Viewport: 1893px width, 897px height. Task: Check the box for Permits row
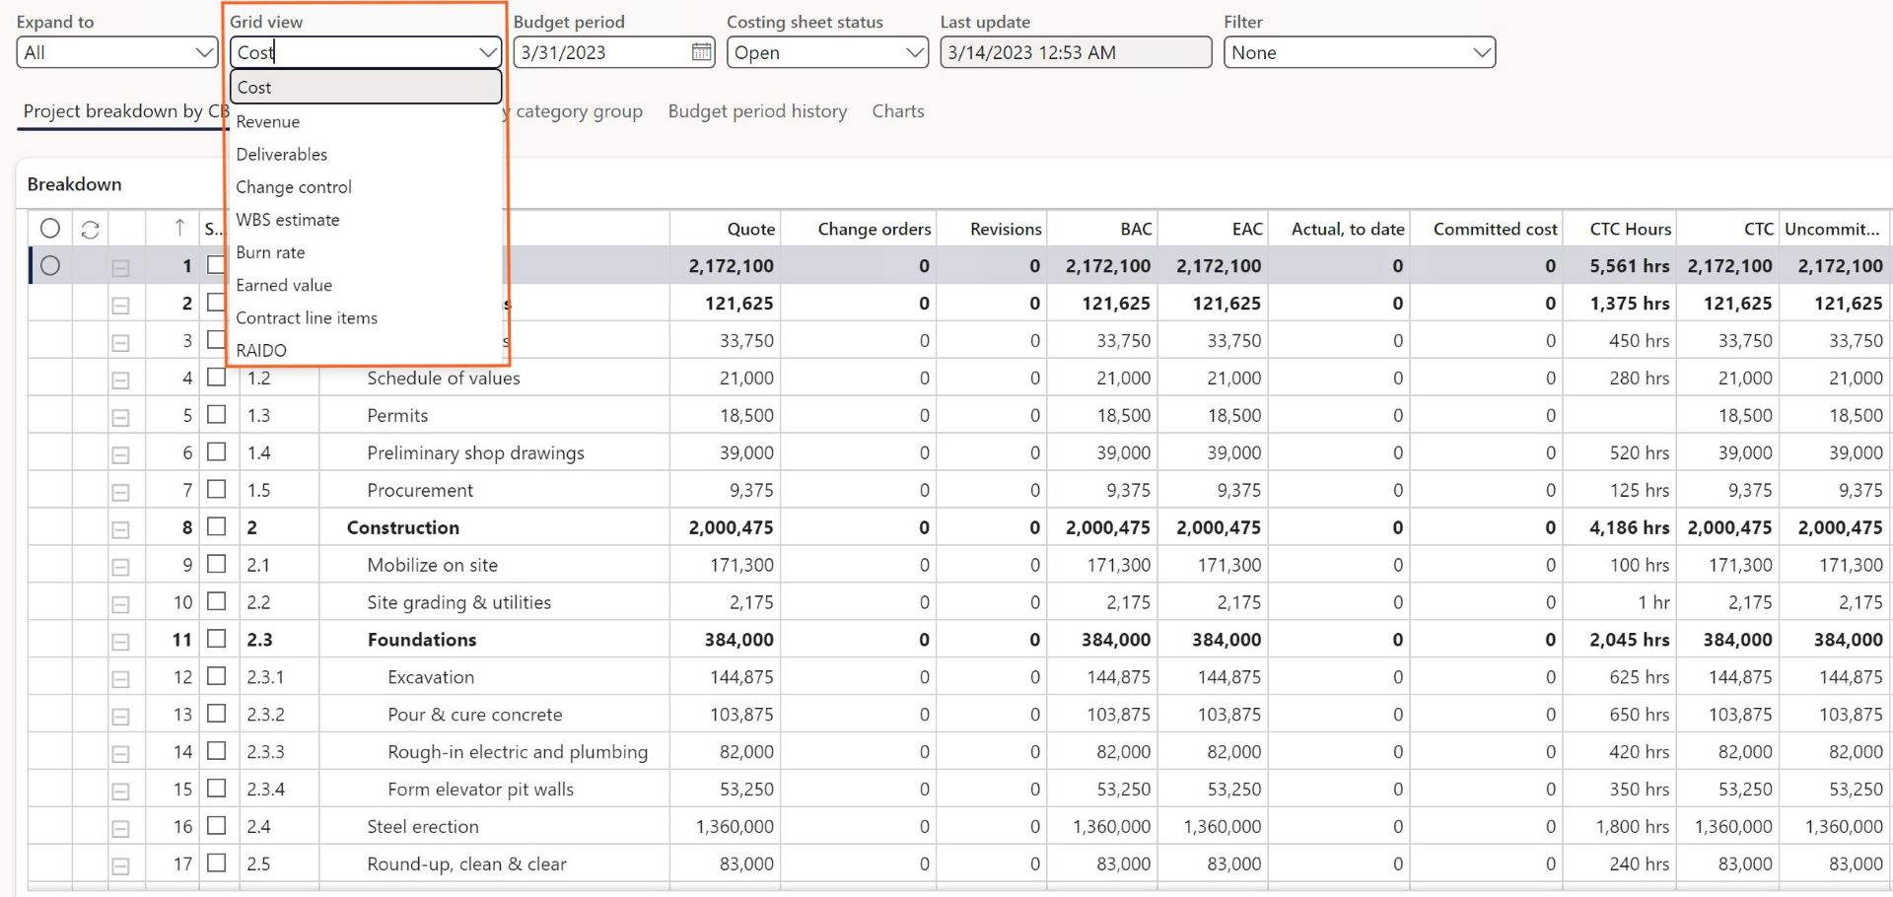[217, 414]
